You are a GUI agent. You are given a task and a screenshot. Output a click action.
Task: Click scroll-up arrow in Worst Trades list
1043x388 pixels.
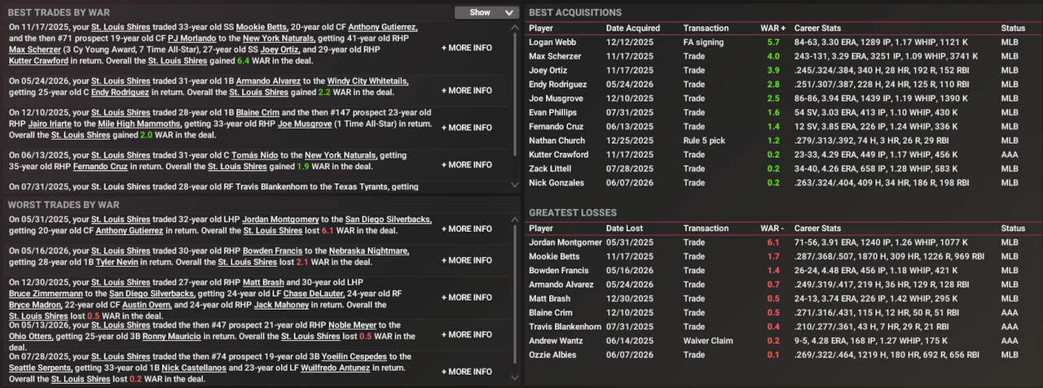pos(514,218)
